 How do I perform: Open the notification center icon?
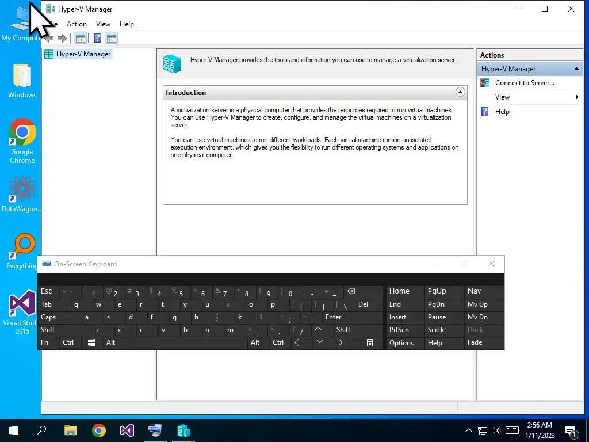point(571,431)
